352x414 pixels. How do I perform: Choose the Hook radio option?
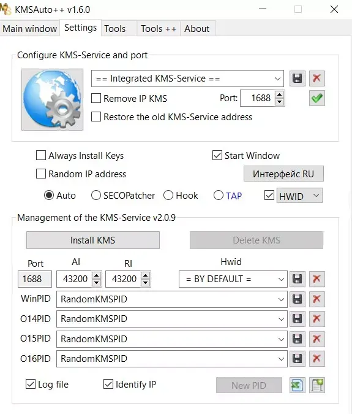tap(168, 196)
